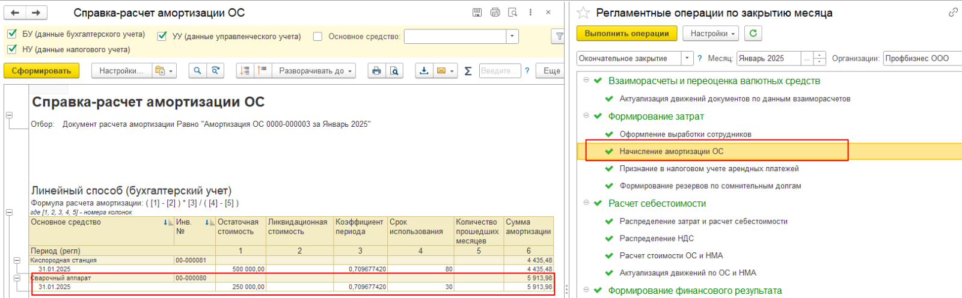Select Оформление выработки сотрудников operation
Screen dimensions: 962x298
[685, 134]
